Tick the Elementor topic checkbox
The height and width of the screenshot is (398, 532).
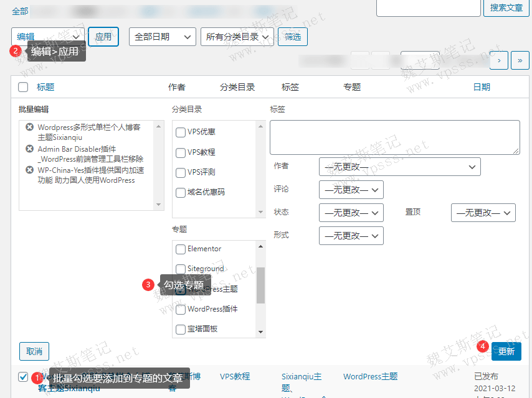181,249
